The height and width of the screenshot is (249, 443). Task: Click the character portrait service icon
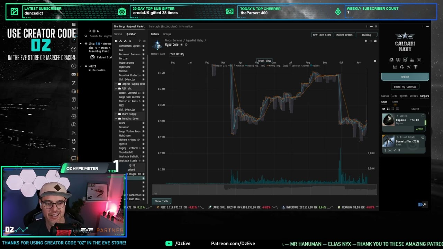click(419, 60)
